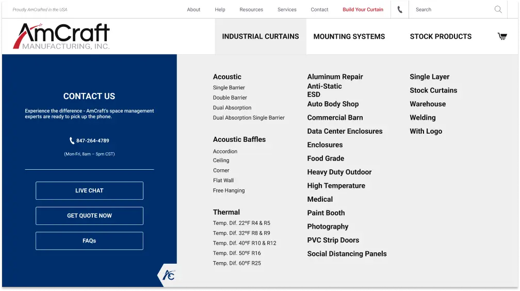Image resolution: width=520 pixels, height=291 pixels.
Task: Open Stock Curtains link
Action: pos(433,90)
